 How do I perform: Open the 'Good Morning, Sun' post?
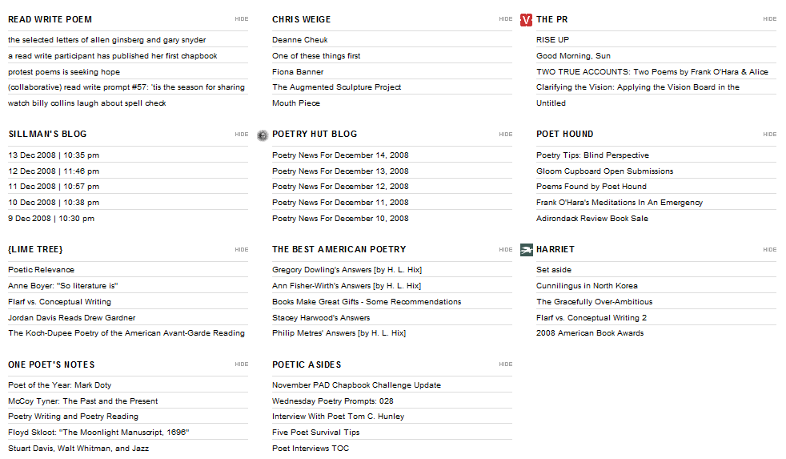click(x=573, y=56)
